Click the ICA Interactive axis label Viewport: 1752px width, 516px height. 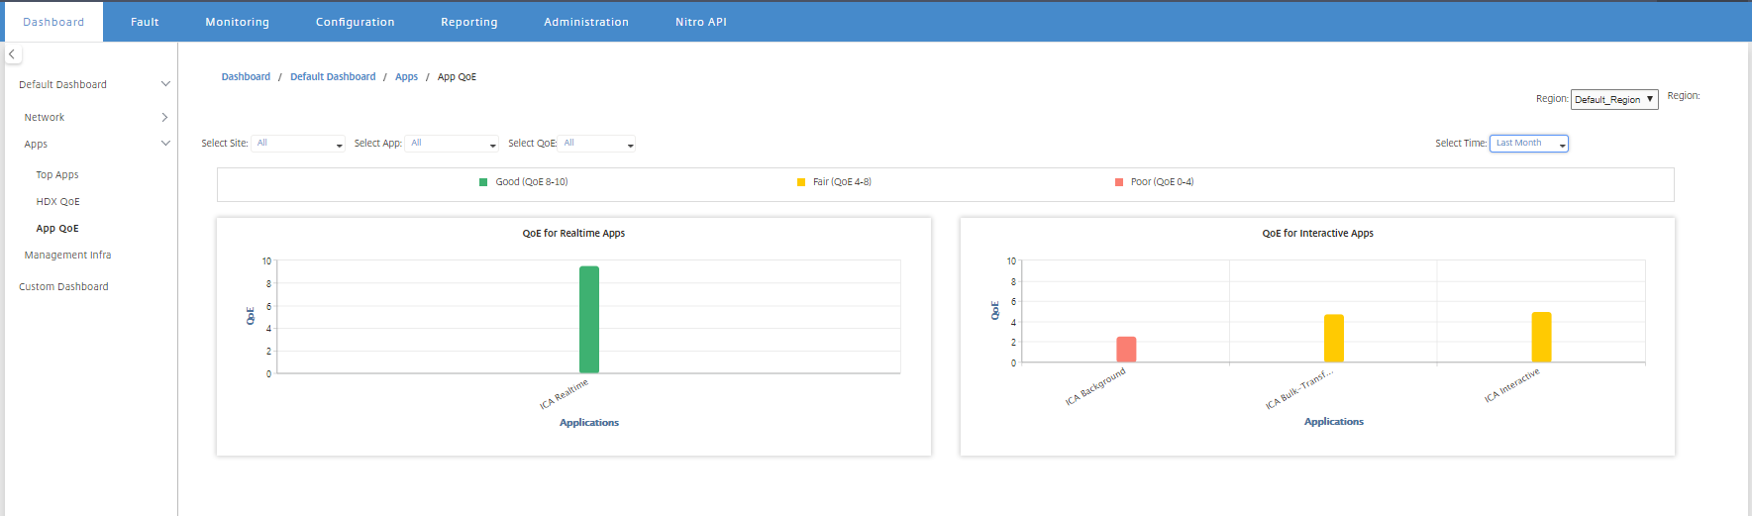1512,385
